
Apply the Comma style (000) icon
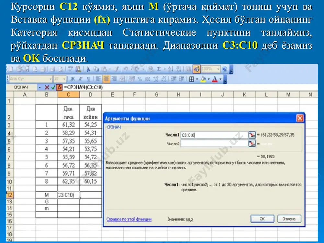point(148,79)
